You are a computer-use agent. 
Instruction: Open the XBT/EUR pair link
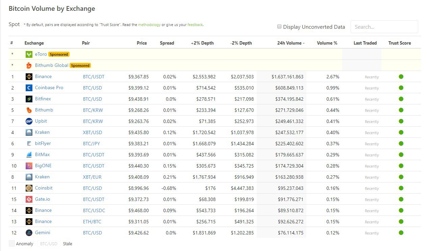[x=92, y=177]
